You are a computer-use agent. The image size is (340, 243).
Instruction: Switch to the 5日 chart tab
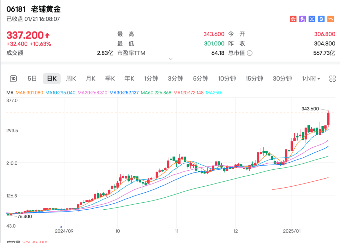32,79
